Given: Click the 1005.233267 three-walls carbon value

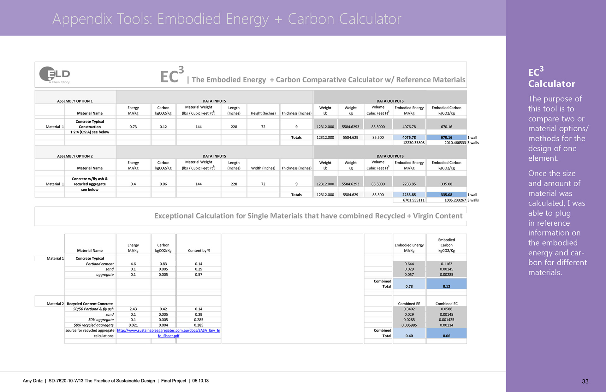Looking at the screenshot, I should [455, 200].
